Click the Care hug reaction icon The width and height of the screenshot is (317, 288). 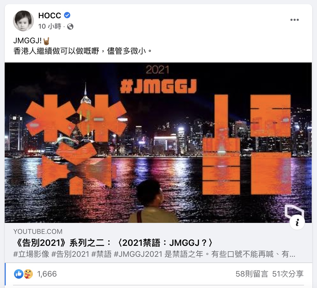[28, 274]
